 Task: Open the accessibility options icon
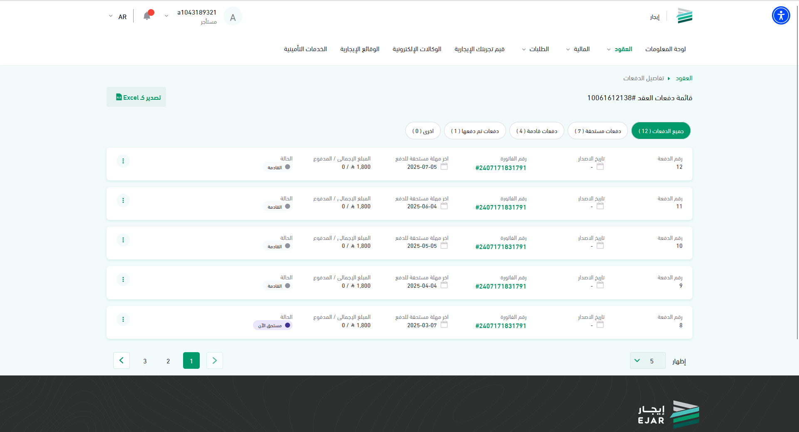pos(781,16)
